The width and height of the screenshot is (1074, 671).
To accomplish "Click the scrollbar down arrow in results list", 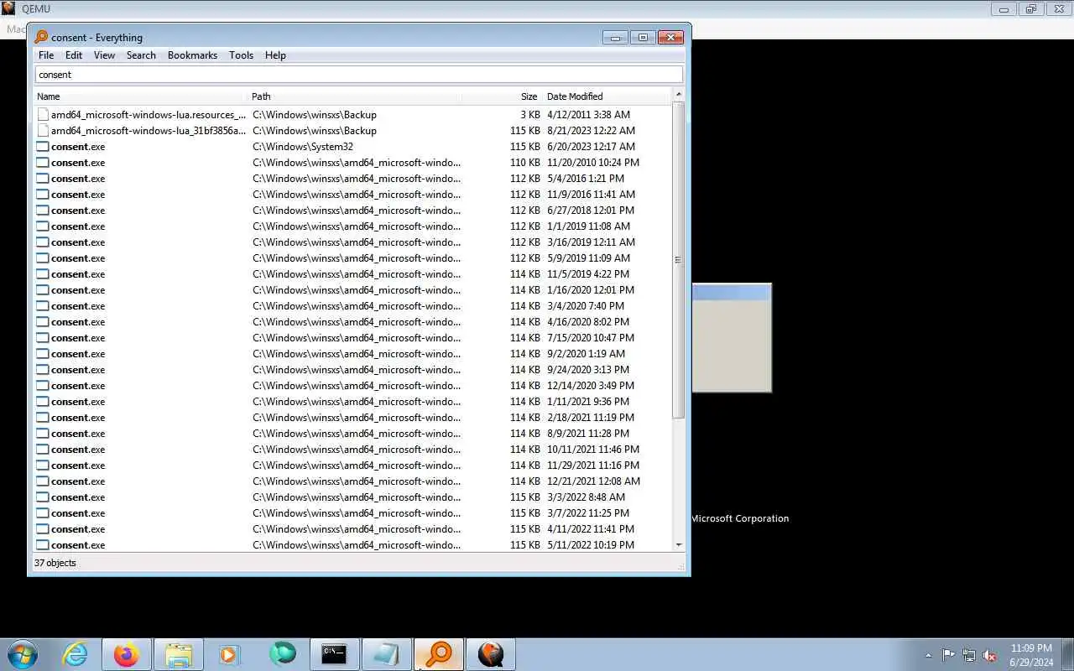I will point(679,545).
